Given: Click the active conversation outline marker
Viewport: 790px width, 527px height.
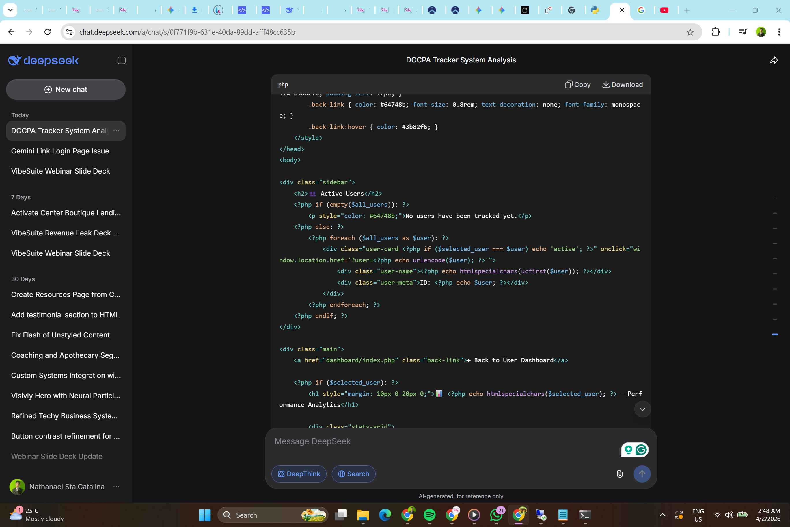Looking at the screenshot, I should tap(774, 334).
